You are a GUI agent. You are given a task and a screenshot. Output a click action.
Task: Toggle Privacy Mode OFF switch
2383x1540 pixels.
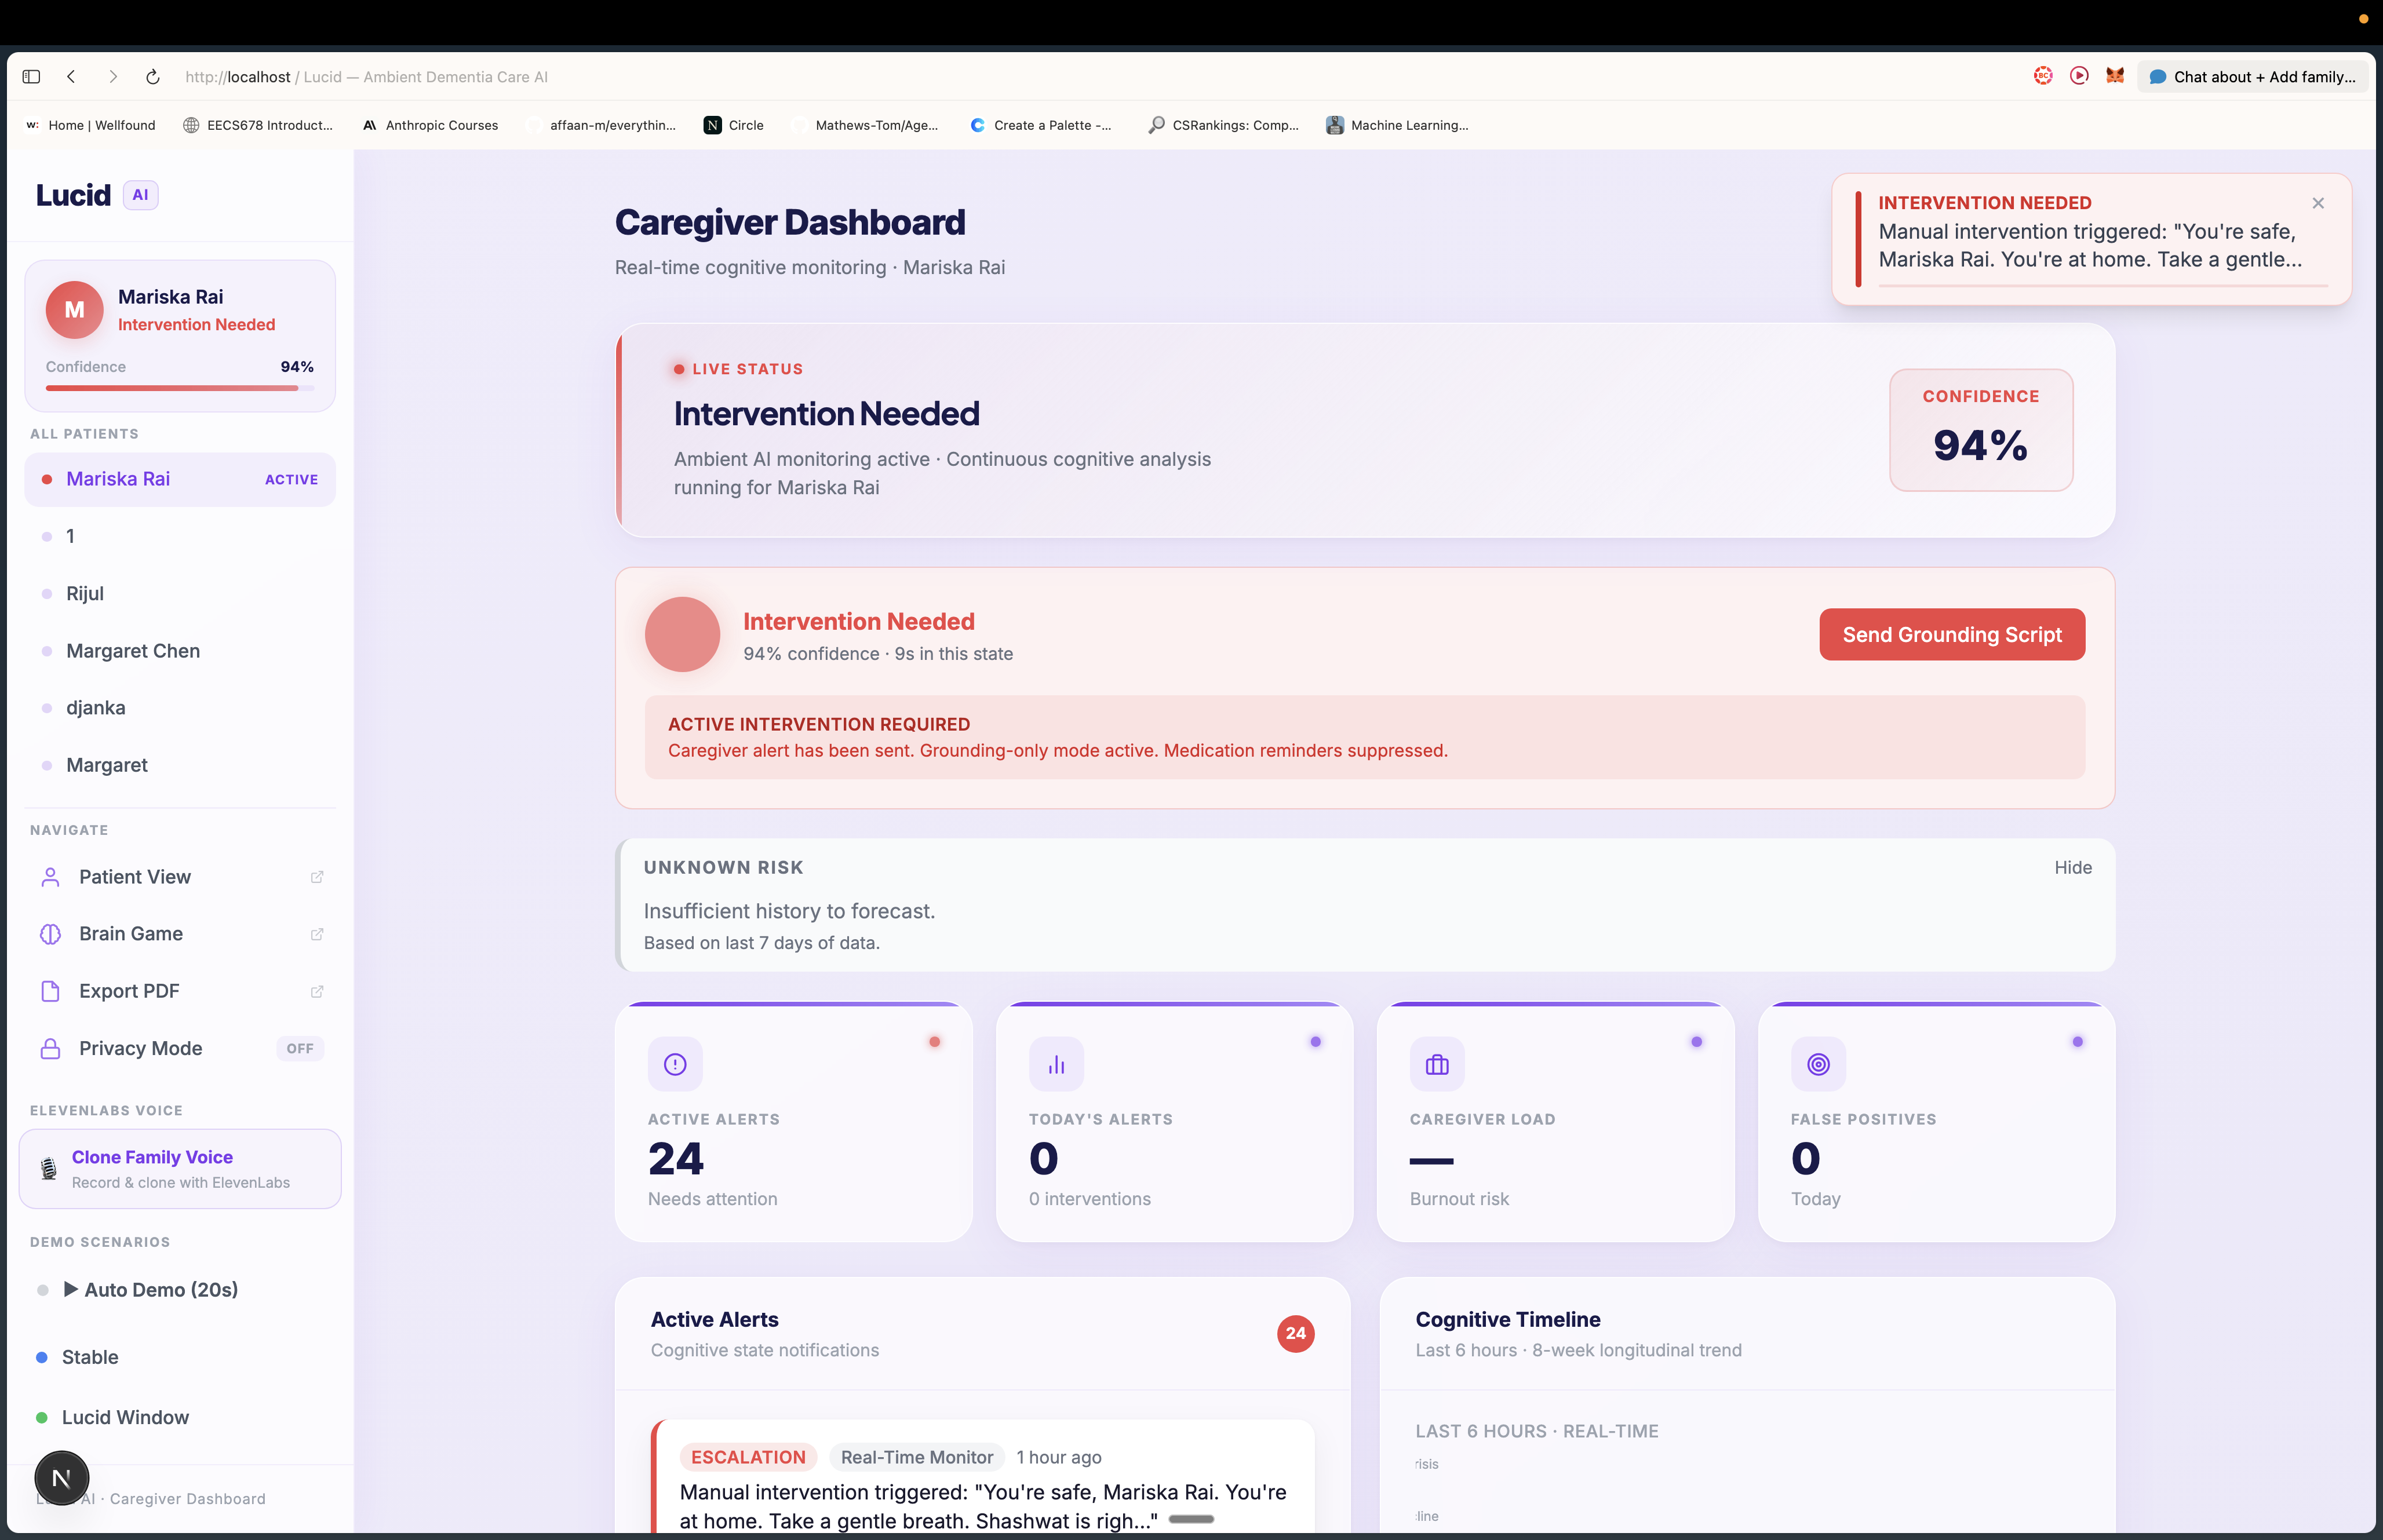[299, 1048]
